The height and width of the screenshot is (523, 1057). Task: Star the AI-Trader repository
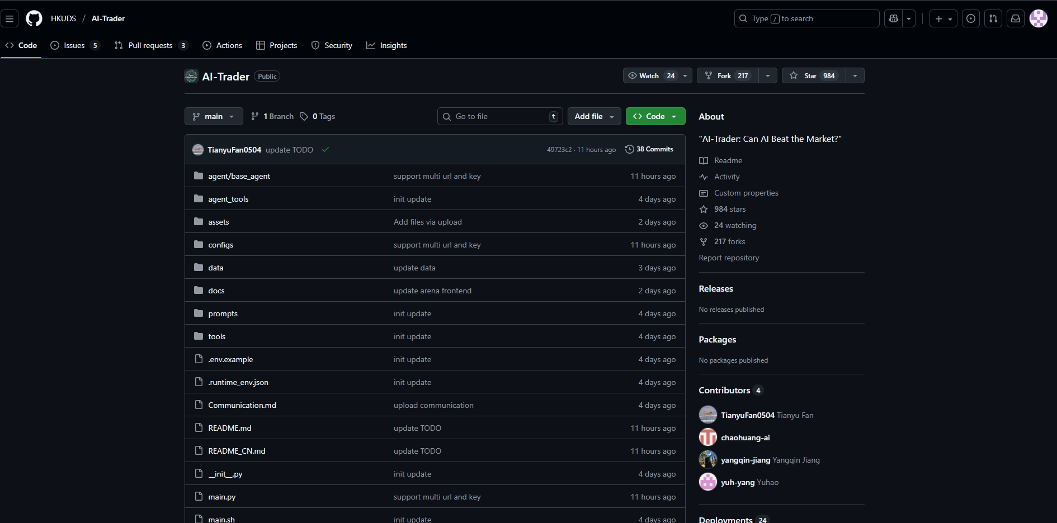click(813, 76)
